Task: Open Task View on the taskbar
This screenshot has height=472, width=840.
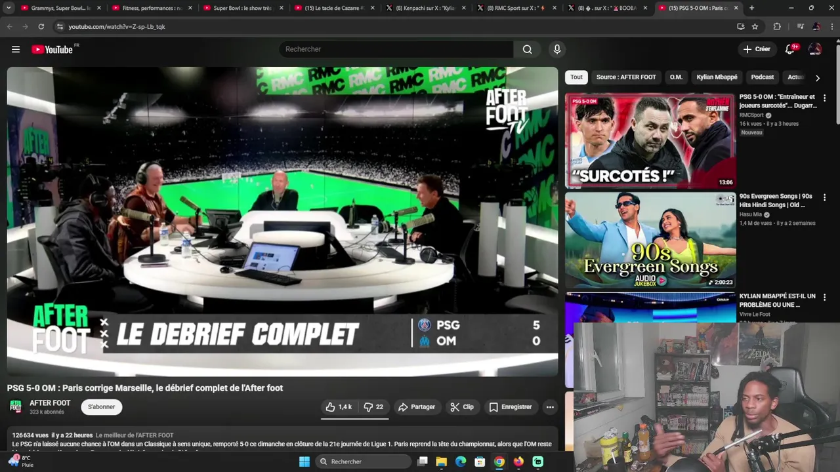Action: [x=423, y=462]
